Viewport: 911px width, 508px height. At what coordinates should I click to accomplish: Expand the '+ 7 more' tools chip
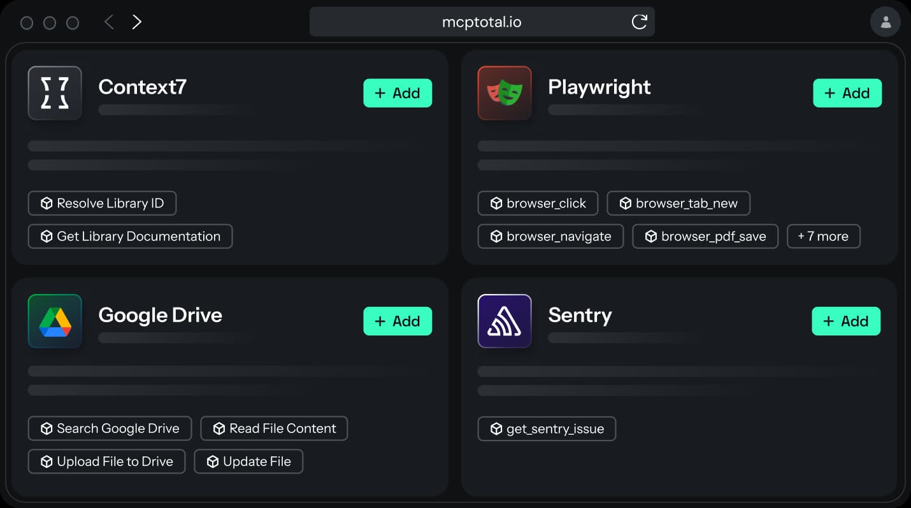(823, 236)
